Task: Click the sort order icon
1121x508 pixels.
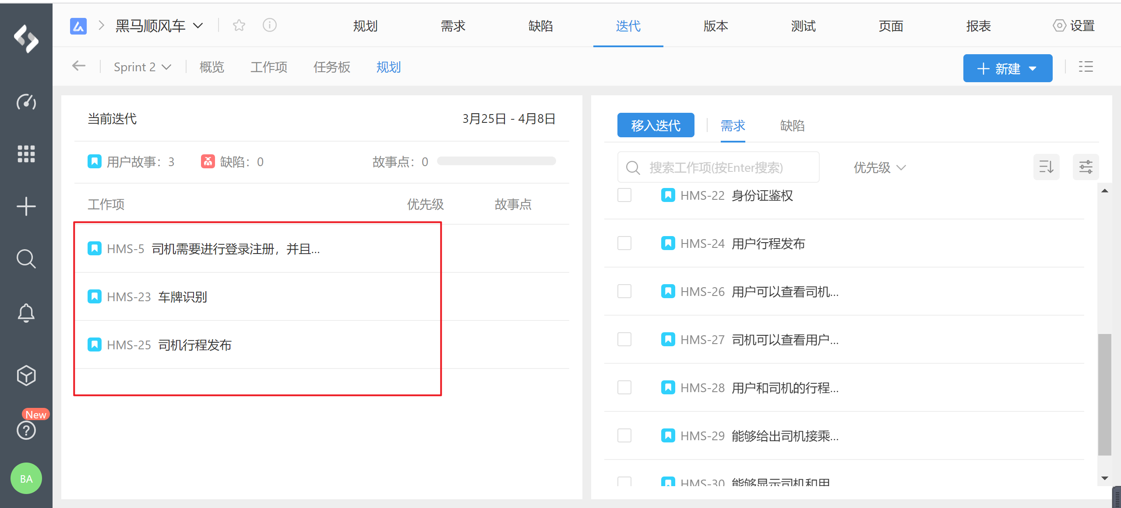Action: click(x=1046, y=167)
